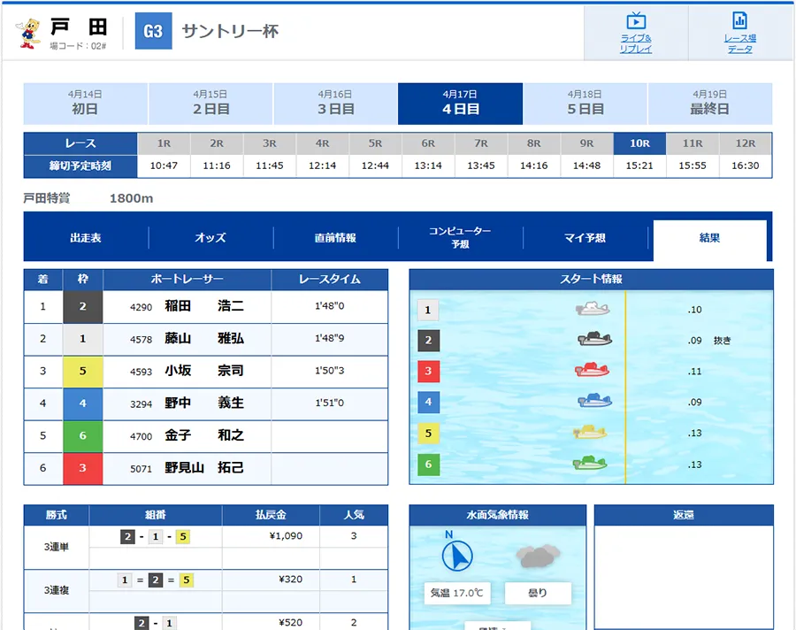Screen dimensions: 796x630
Task: Switch to the 出走表 tab
Action: (x=86, y=238)
